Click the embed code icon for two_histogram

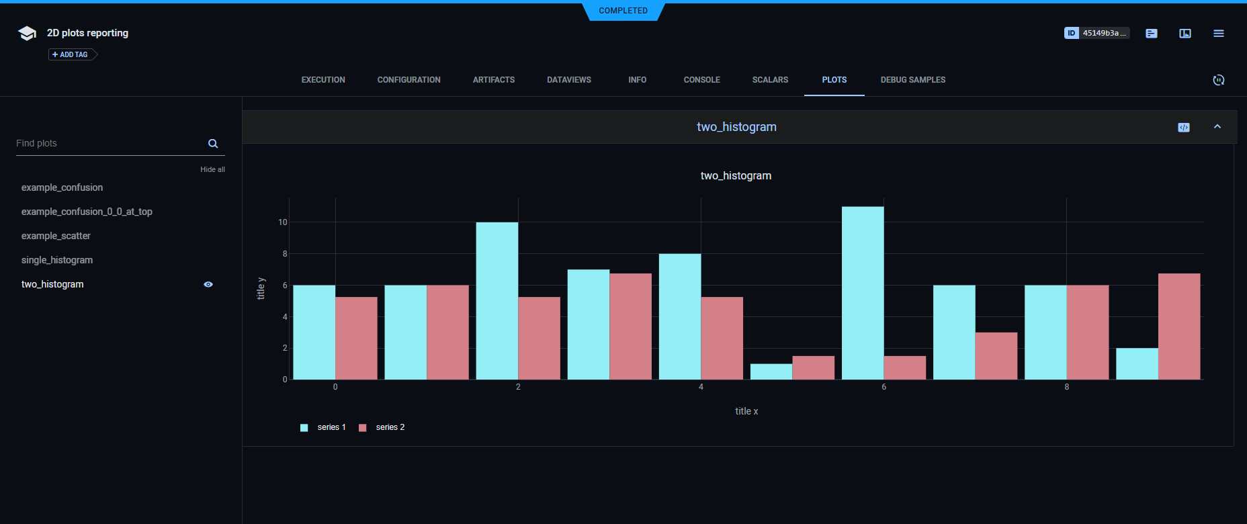coord(1184,128)
